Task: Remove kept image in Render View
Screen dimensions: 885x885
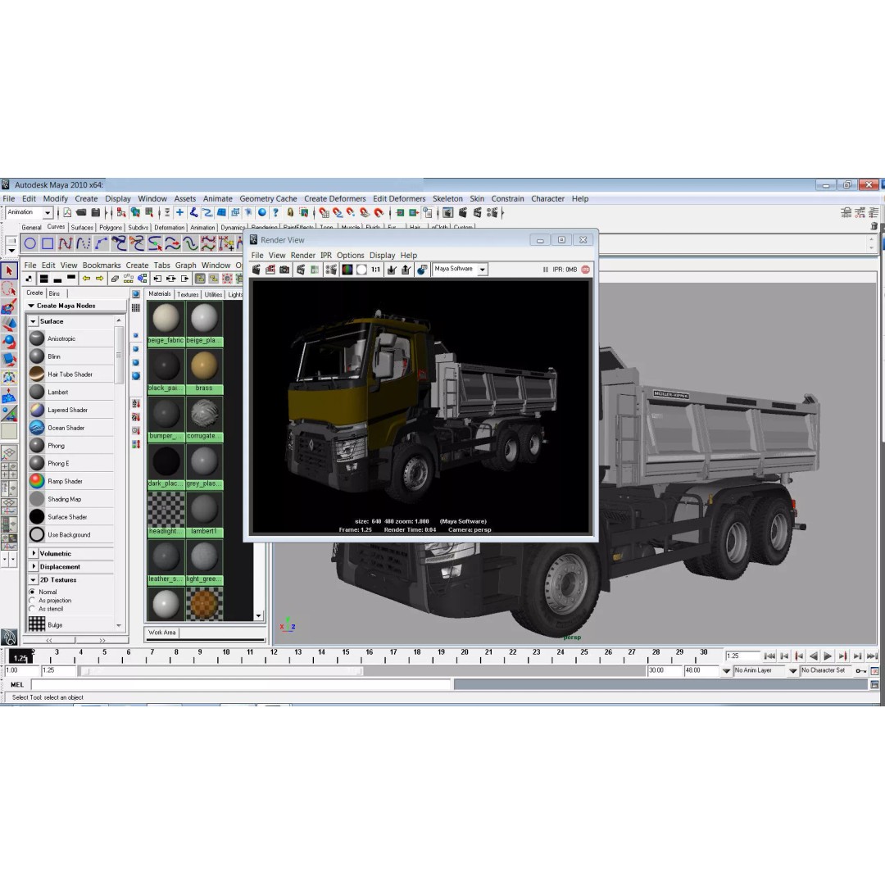Action: (x=406, y=270)
